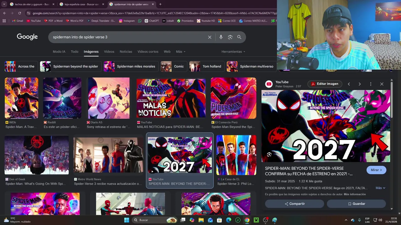Open File Explorer from the taskbar

tap(201, 220)
